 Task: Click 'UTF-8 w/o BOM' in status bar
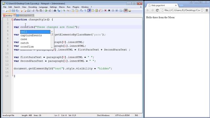pos(122,115)
